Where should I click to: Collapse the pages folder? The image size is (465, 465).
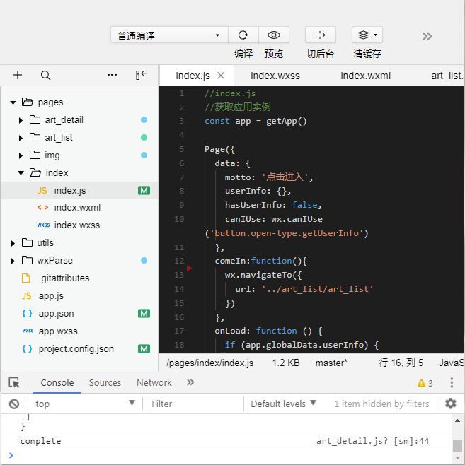coord(13,102)
